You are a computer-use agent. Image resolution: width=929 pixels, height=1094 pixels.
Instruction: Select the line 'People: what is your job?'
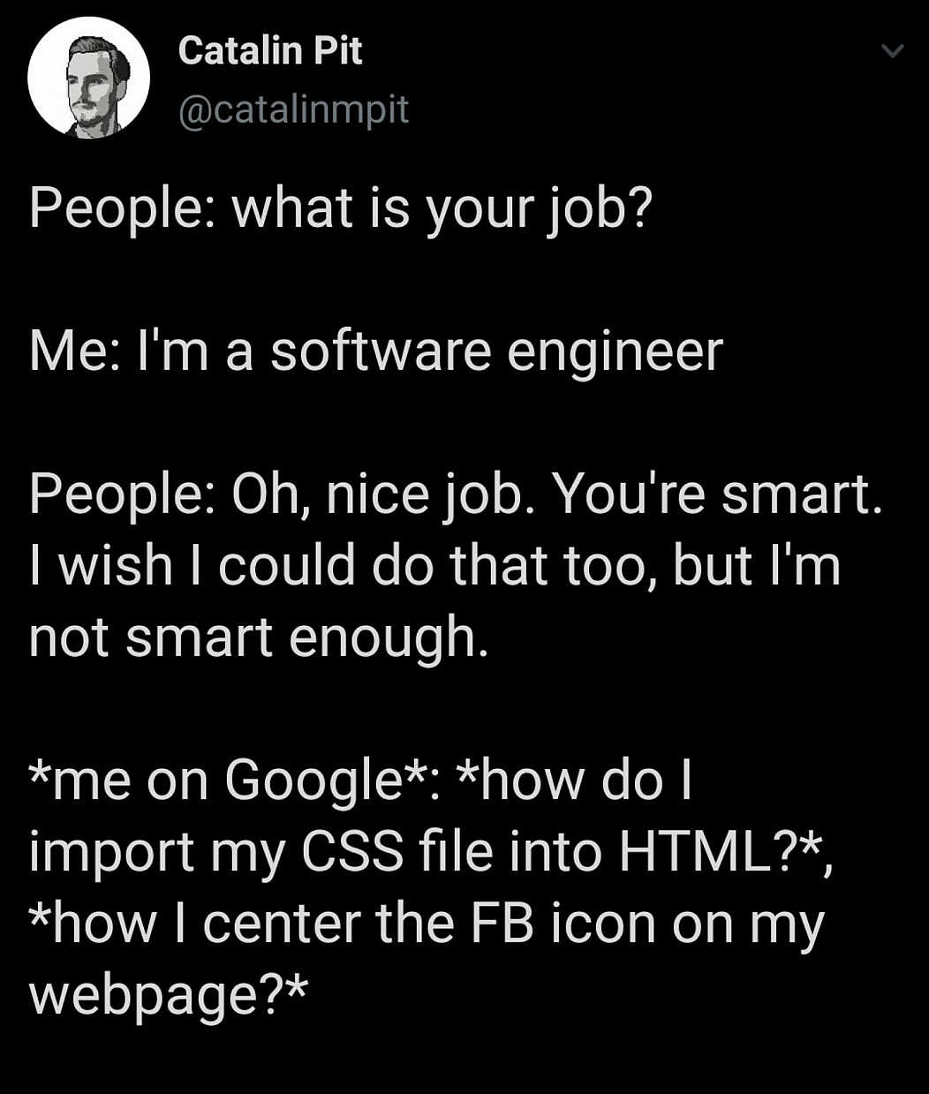341,210
